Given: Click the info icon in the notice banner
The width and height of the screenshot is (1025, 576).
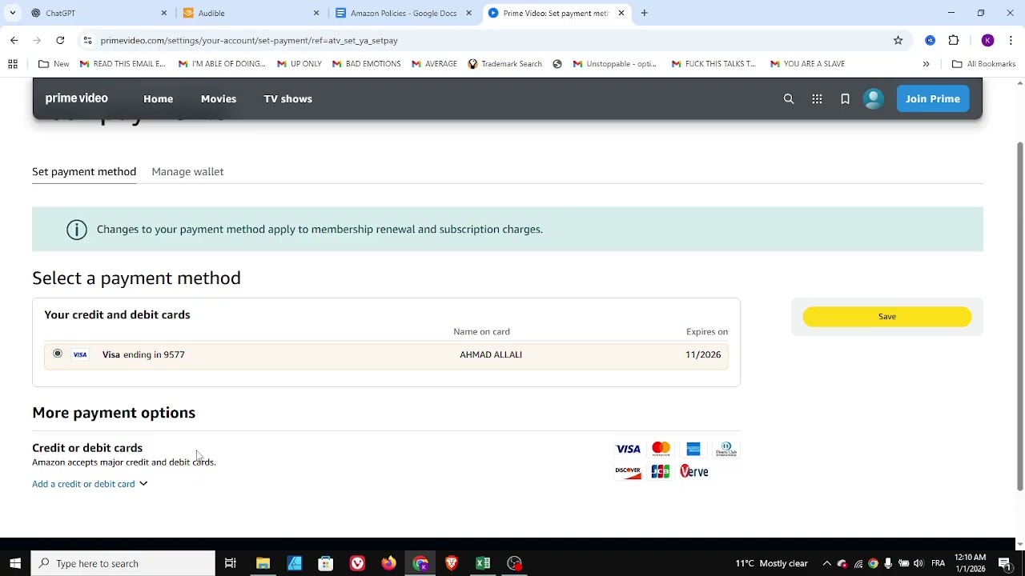Looking at the screenshot, I should pyautogui.click(x=77, y=230).
